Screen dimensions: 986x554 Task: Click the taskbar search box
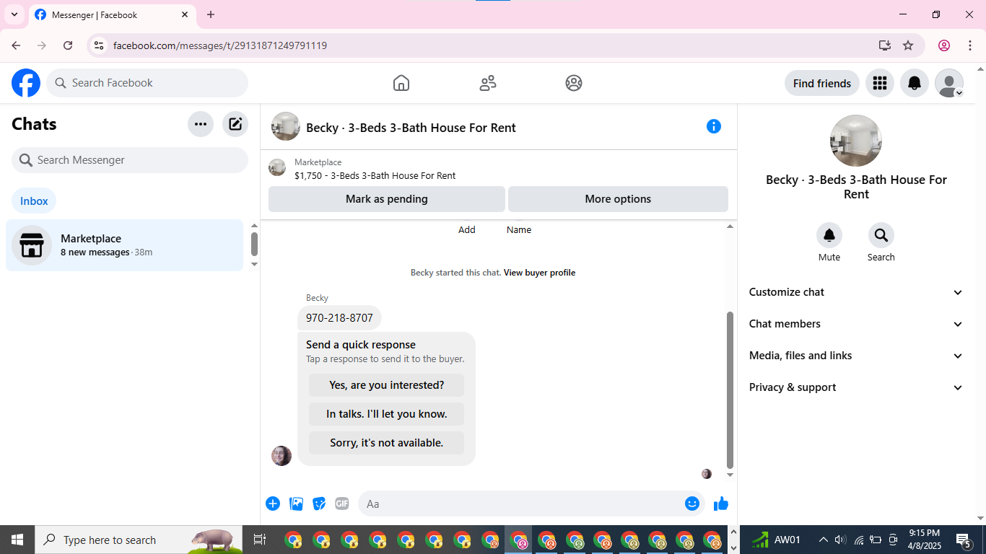[139, 540]
